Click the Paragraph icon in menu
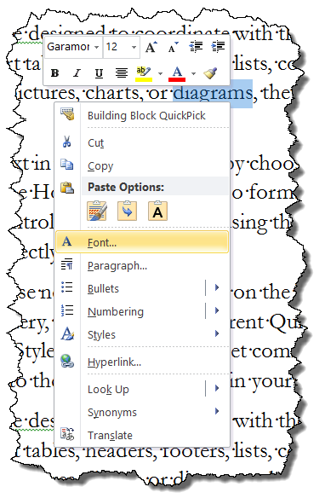This screenshot has height=504, width=325. click(67, 264)
